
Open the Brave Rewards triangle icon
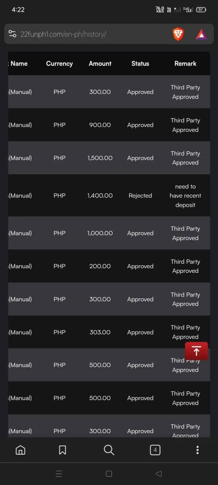point(201,35)
